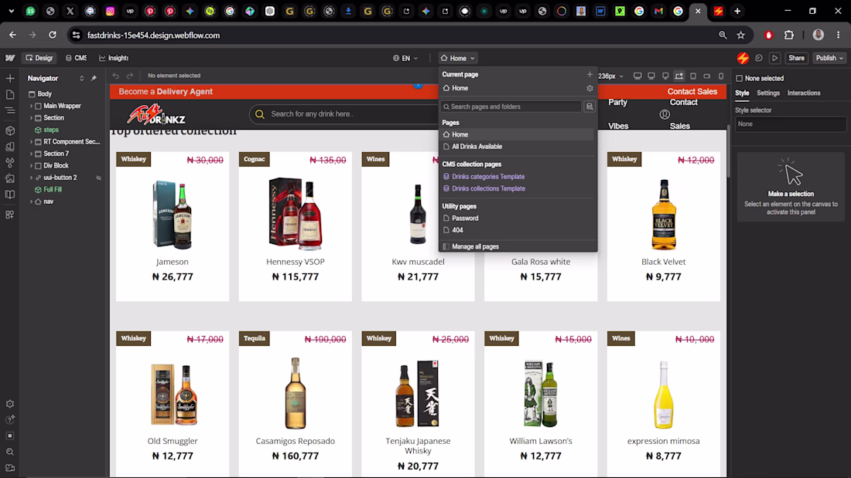The image size is (851, 478).
Task: Open the page search filter icon
Action: click(590, 107)
